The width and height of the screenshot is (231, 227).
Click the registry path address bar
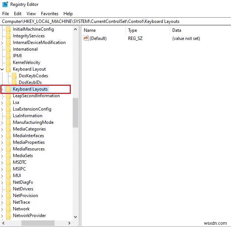pos(115,21)
